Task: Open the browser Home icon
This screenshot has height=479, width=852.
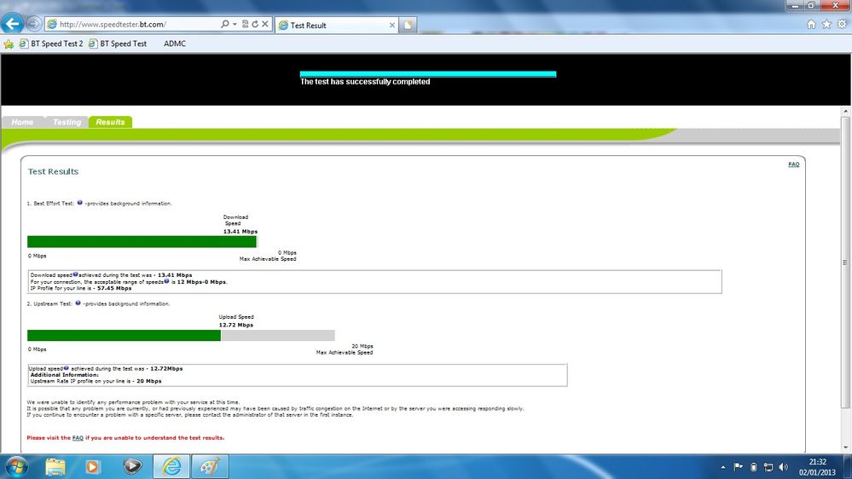Action: pos(811,24)
